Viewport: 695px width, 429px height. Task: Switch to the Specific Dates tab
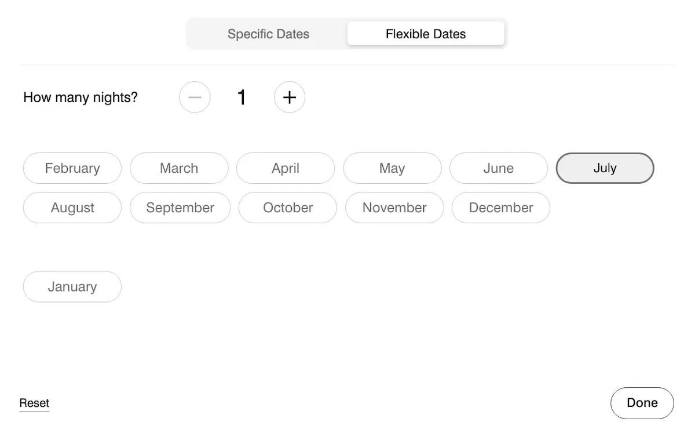268,34
